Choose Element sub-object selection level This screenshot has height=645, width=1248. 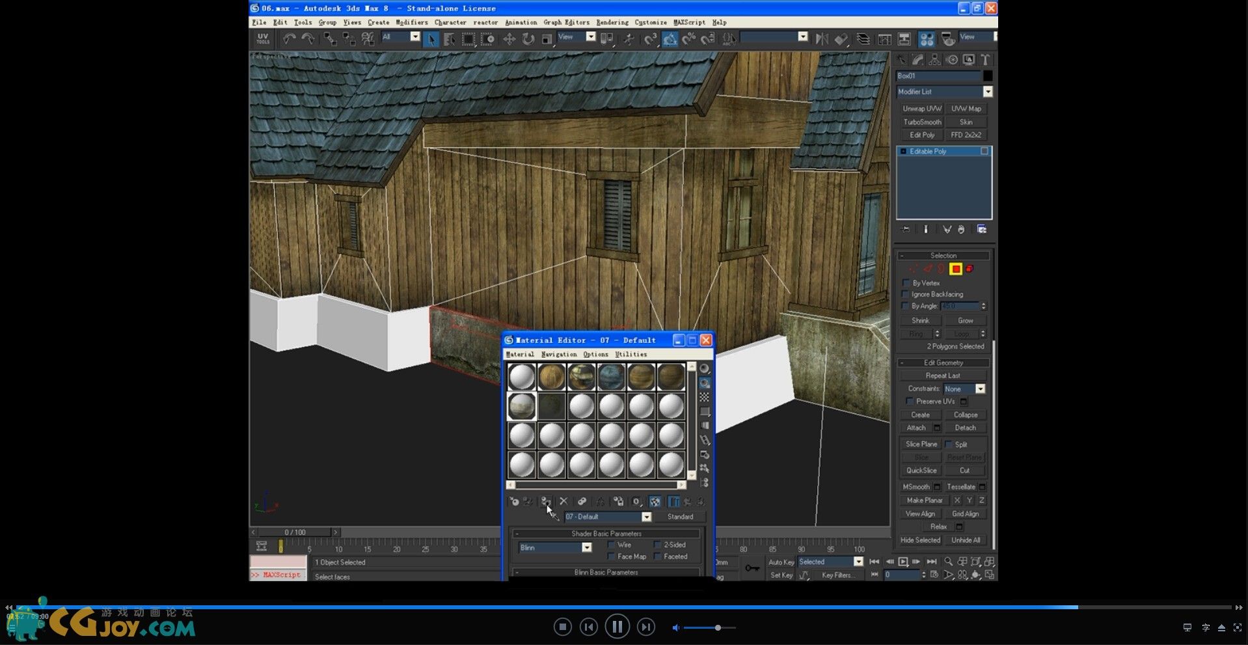click(970, 269)
